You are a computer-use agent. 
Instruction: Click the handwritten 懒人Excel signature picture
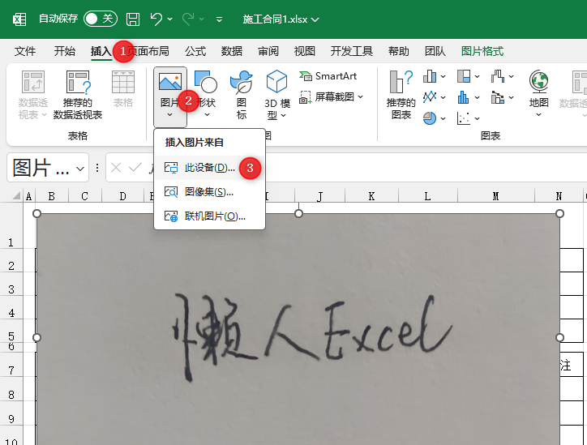pyautogui.click(x=298, y=329)
